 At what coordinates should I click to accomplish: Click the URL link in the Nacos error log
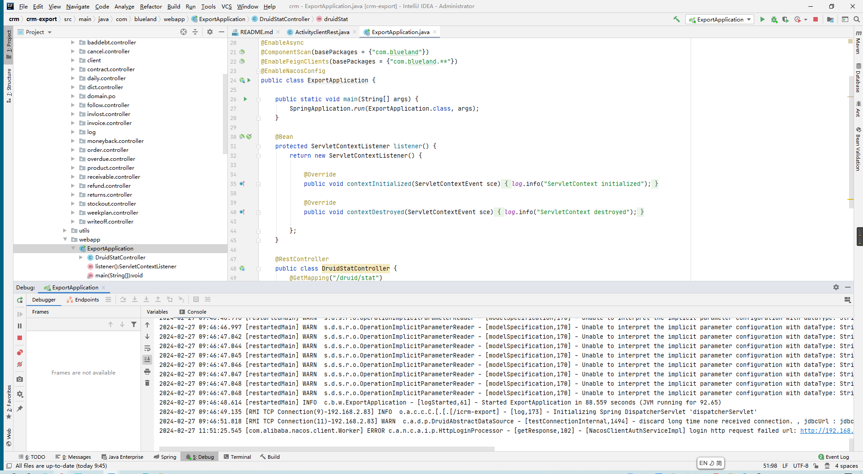click(826, 431)
